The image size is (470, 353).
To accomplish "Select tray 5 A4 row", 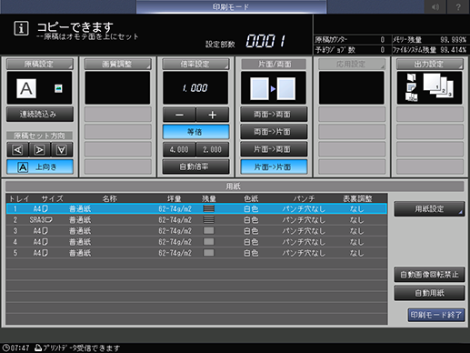I will click(x=196, y=253).
